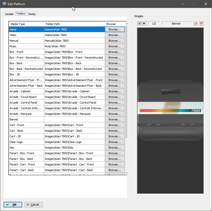
Task: Select the Folders tab
Action: point(21,14)
